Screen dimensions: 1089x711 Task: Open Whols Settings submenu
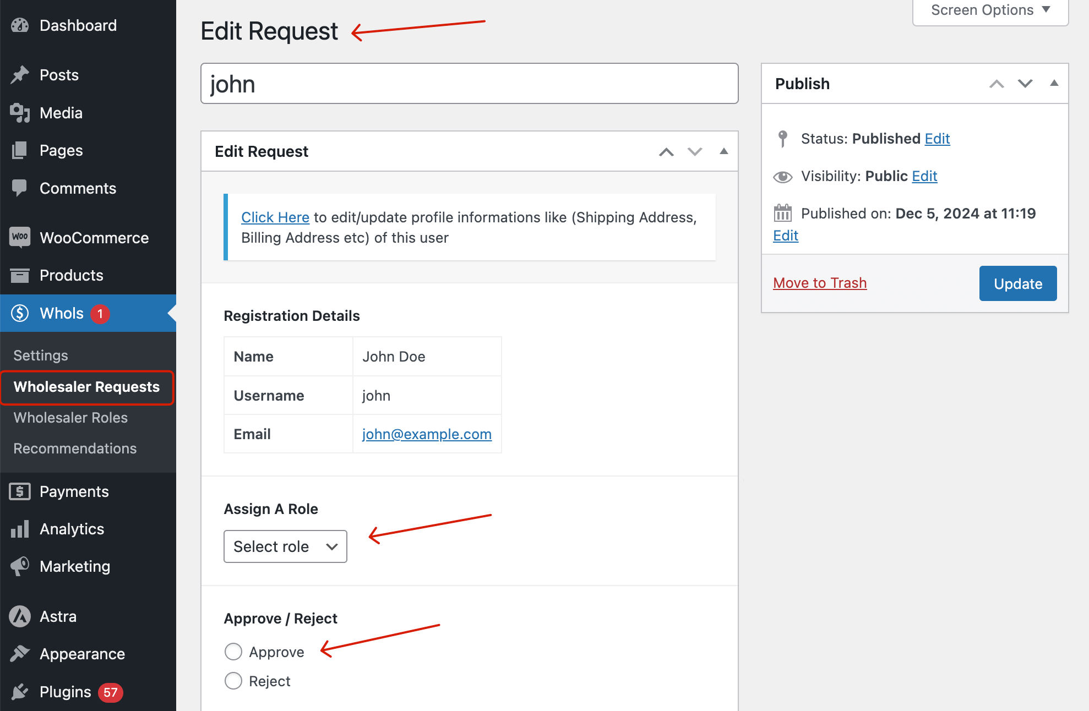(x=41, y=355)
